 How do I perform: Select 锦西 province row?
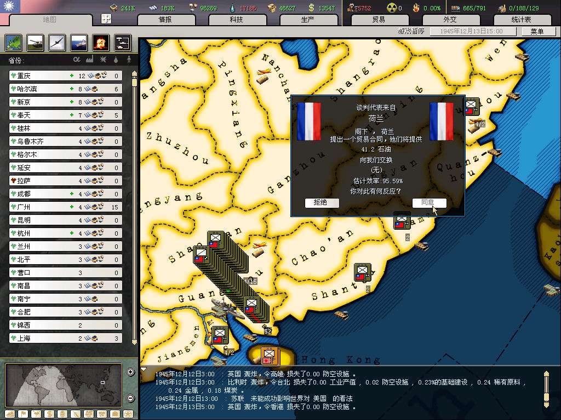tap(66, 325)
